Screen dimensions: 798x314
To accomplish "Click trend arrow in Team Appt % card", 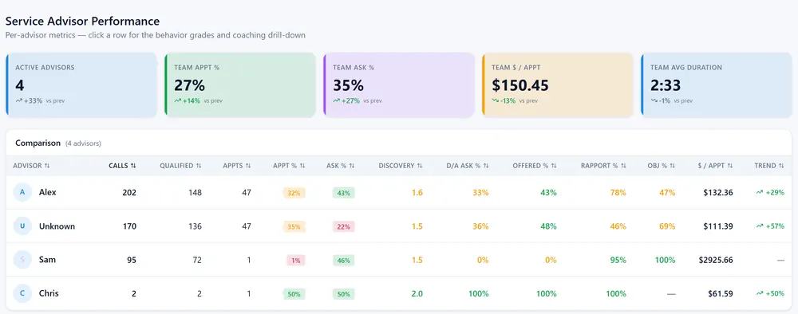I will [178, 100].
